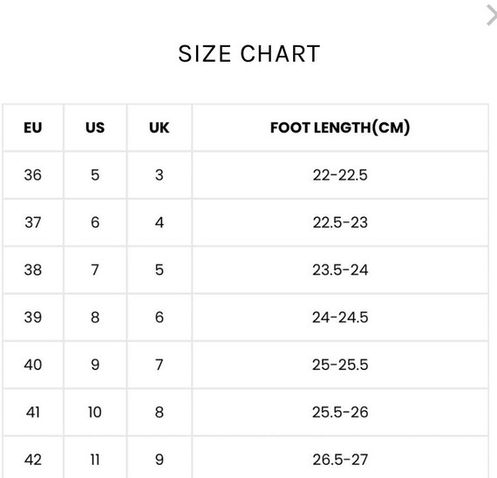Viewport: 497px width, 478px height.
Task: Select EU size 36 cell
Action: [33, 175]
